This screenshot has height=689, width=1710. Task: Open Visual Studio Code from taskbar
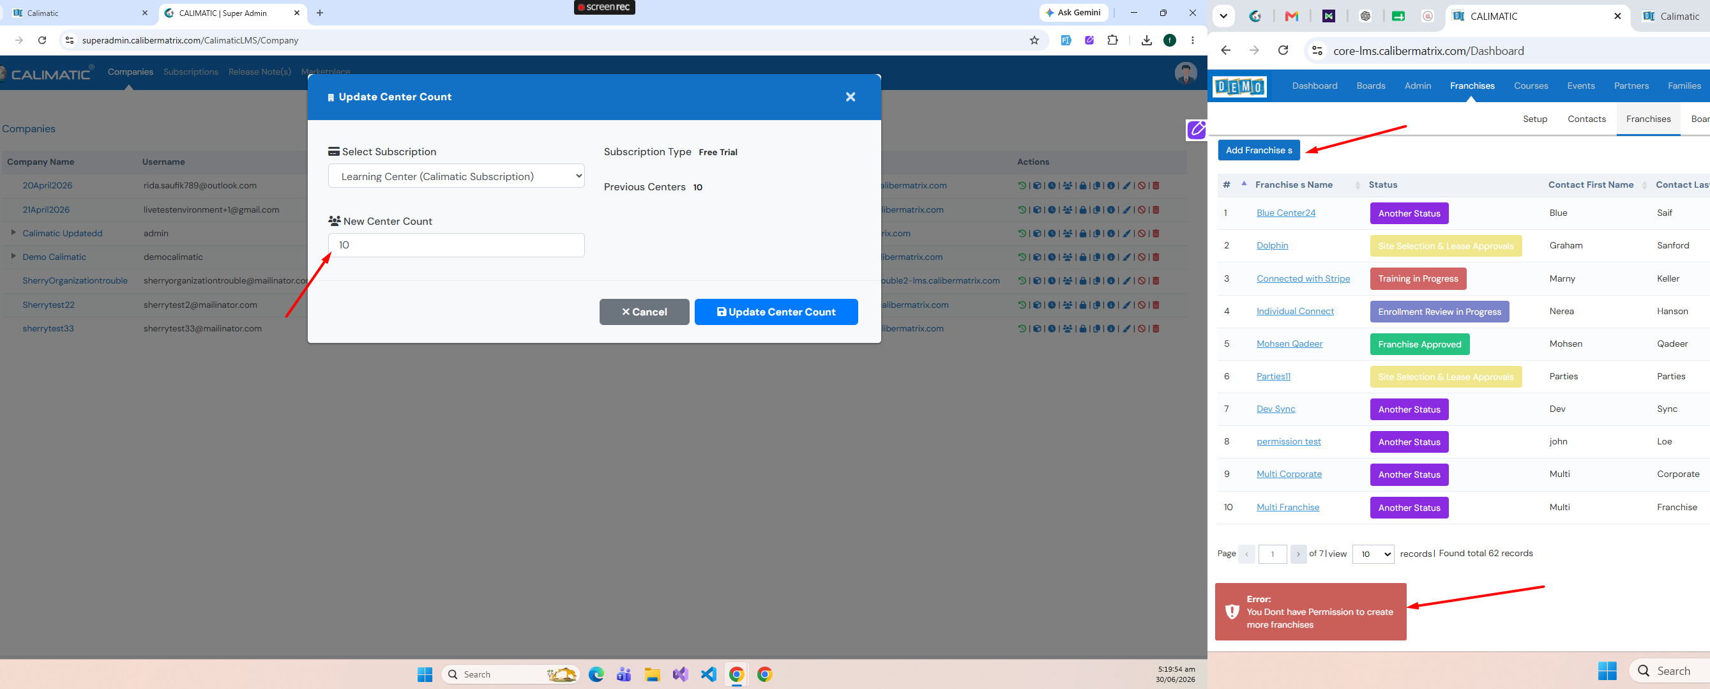pyautogui.click(x=708, y=674)
